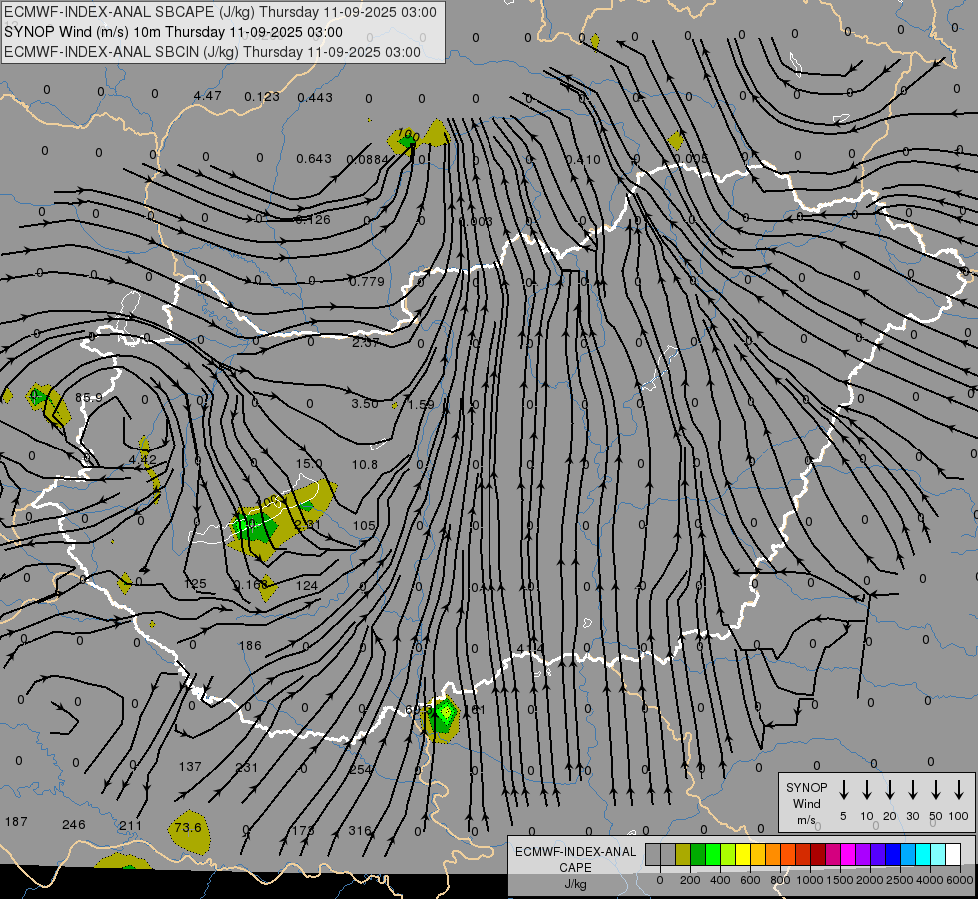The image size is (978, 899).
Task: Click the 124 CAPE value on the map
Action: point(307,585)
